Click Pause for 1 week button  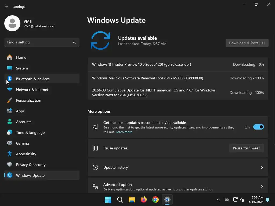pyautogui.click(x=247, y=148)
